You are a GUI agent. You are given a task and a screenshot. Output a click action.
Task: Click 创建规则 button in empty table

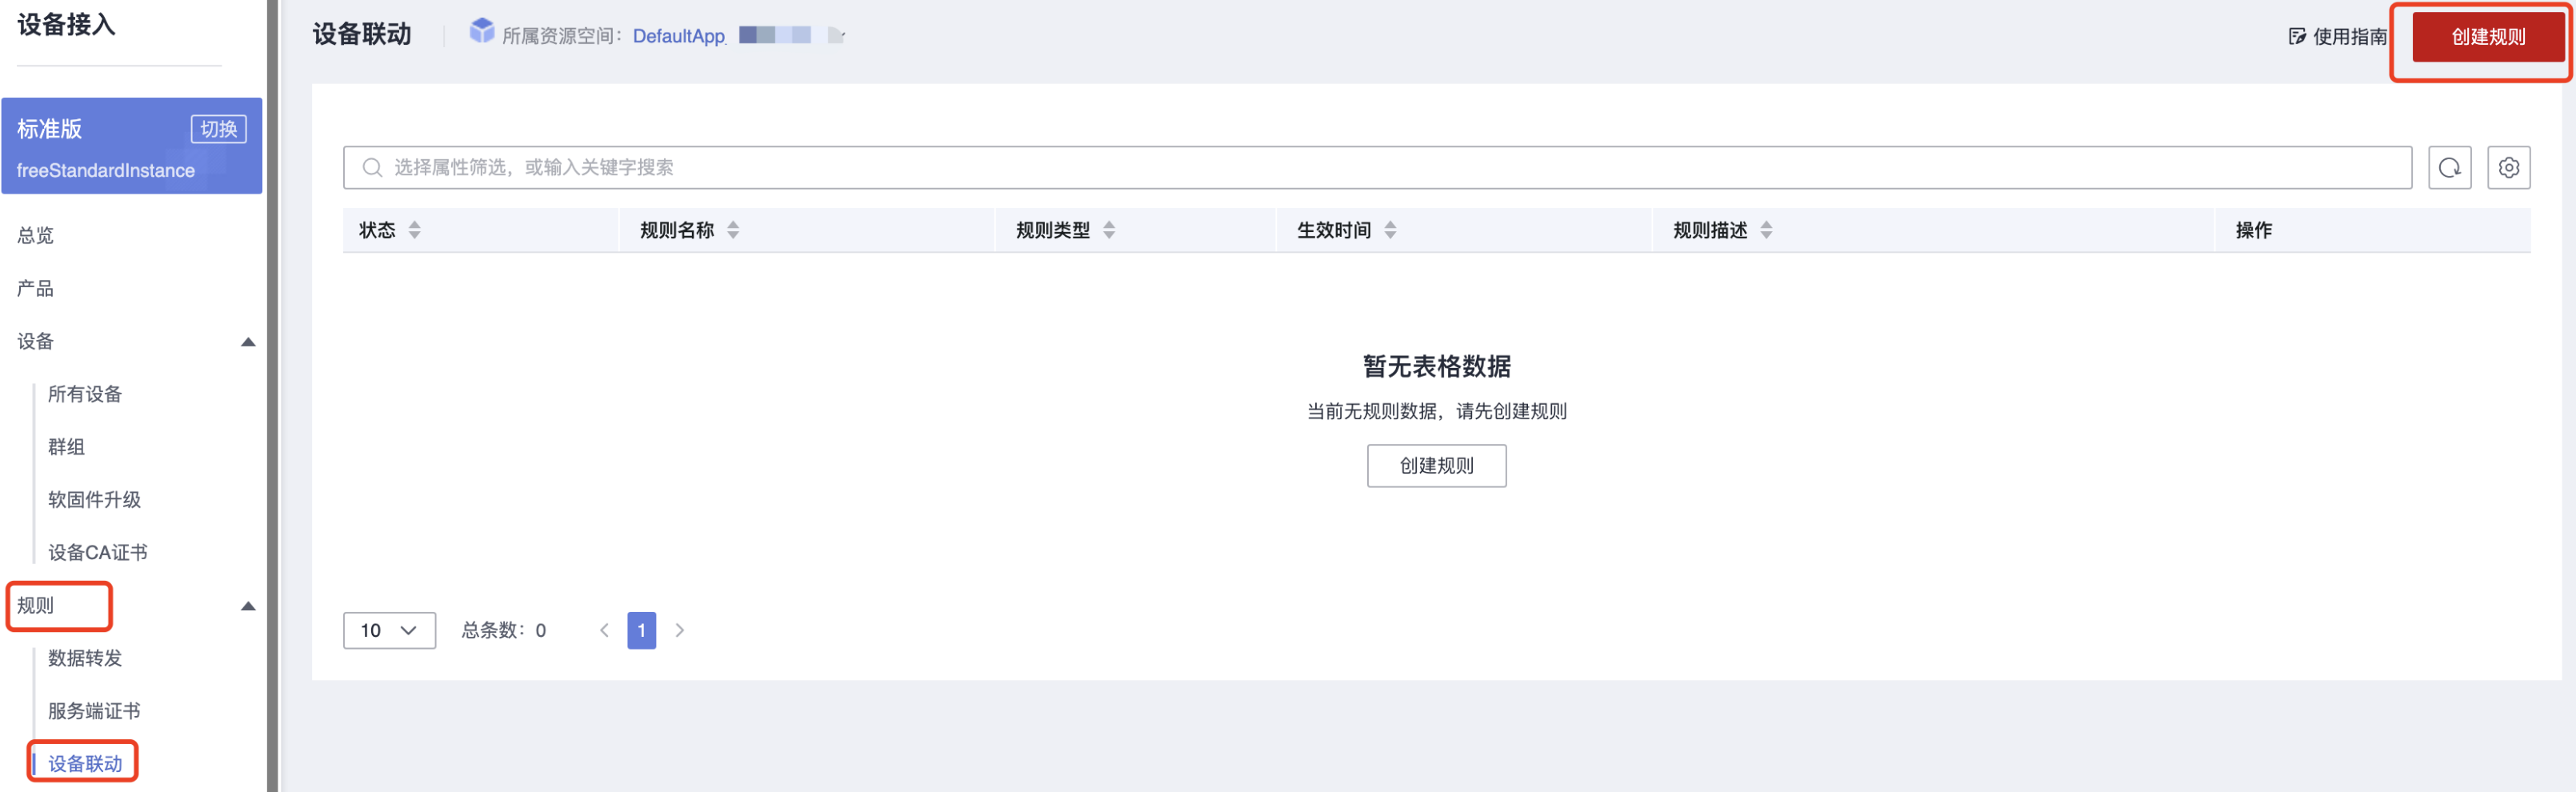pos(1436,466)
